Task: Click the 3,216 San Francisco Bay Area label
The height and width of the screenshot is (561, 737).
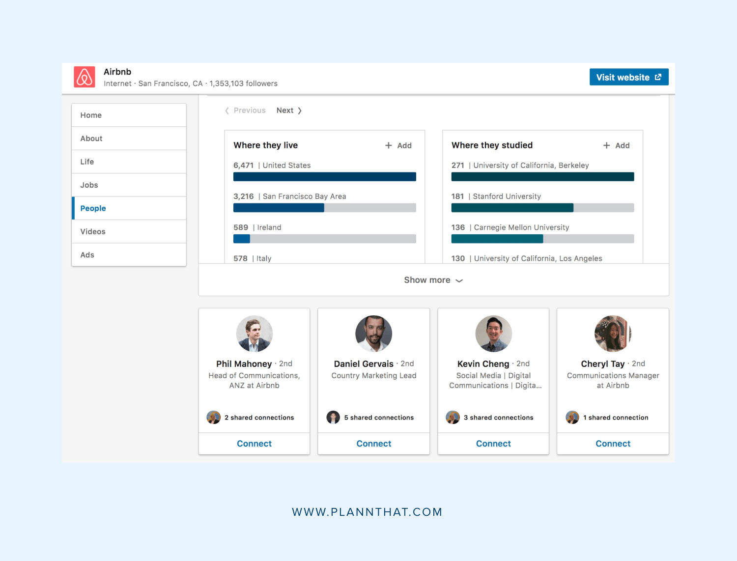Action: point(290,196)
